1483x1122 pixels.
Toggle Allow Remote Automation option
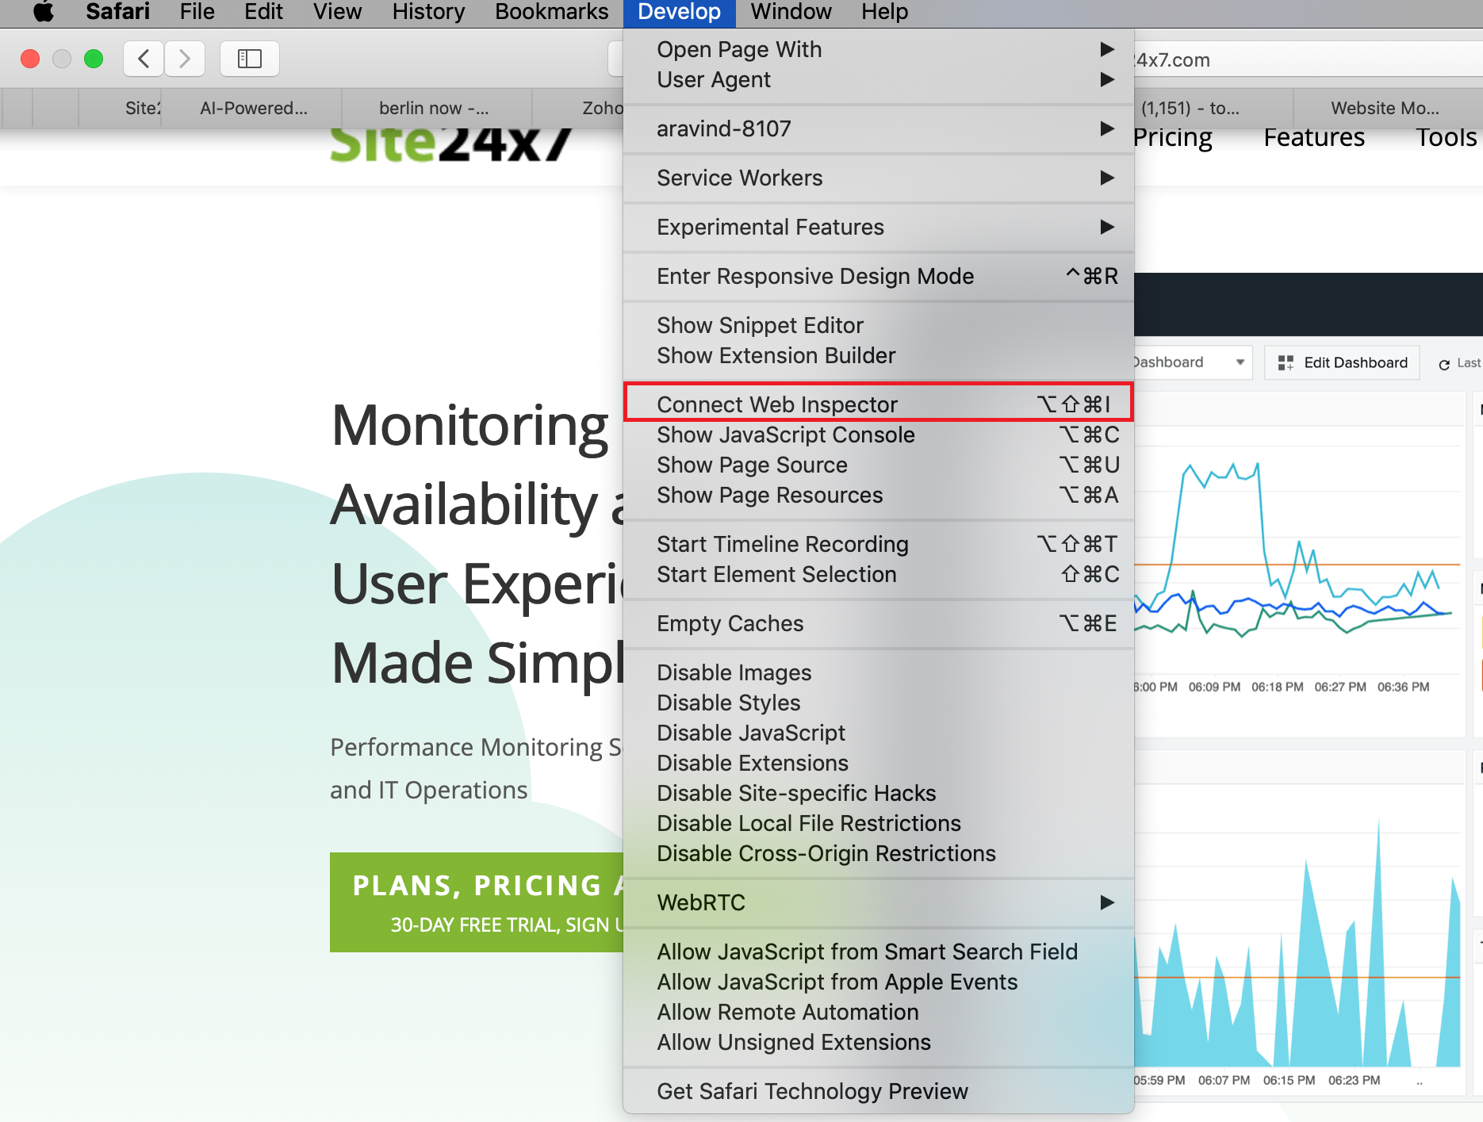(x=879, y=1012)
